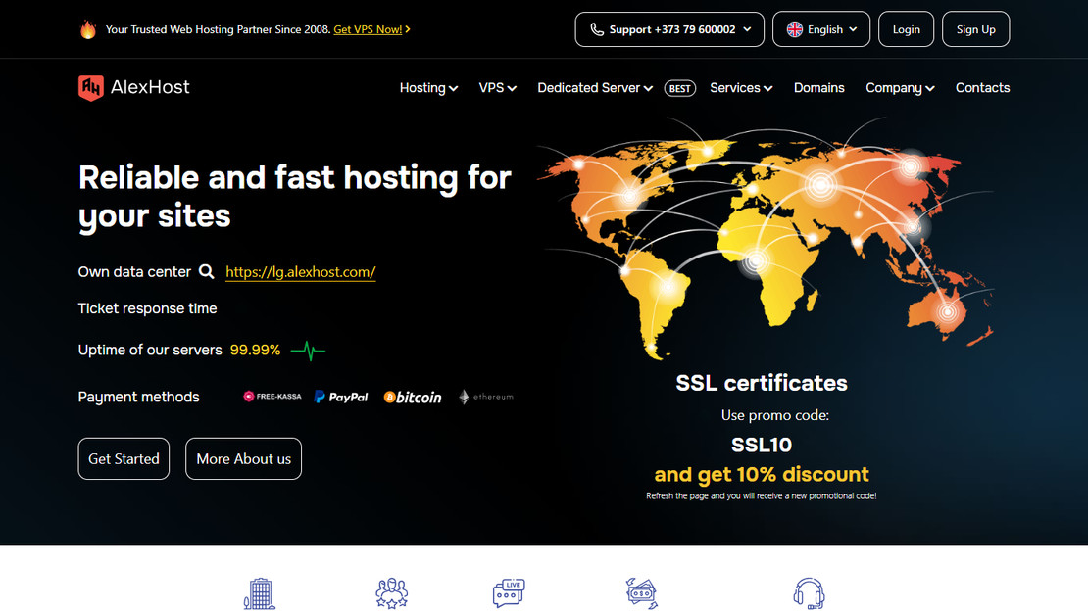Click the Free-Kassa payment logo

click(272, 396)
